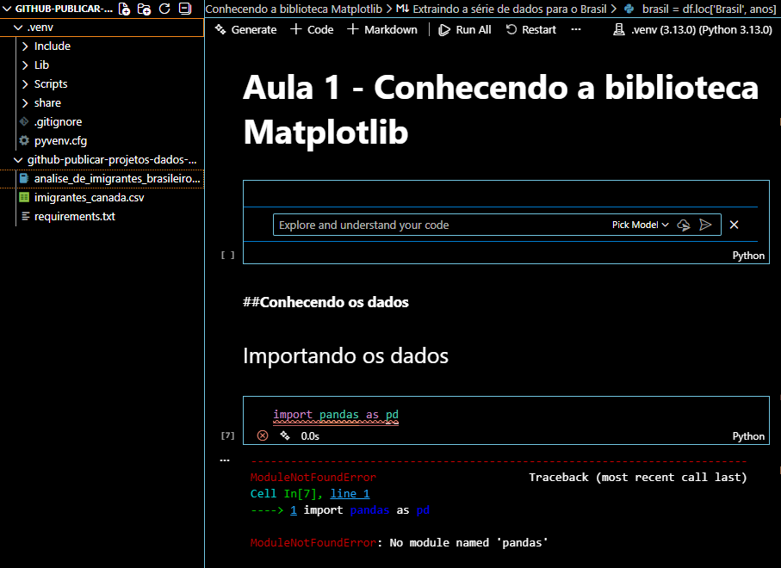Expand the Lib folder

(x=41, y=65)
